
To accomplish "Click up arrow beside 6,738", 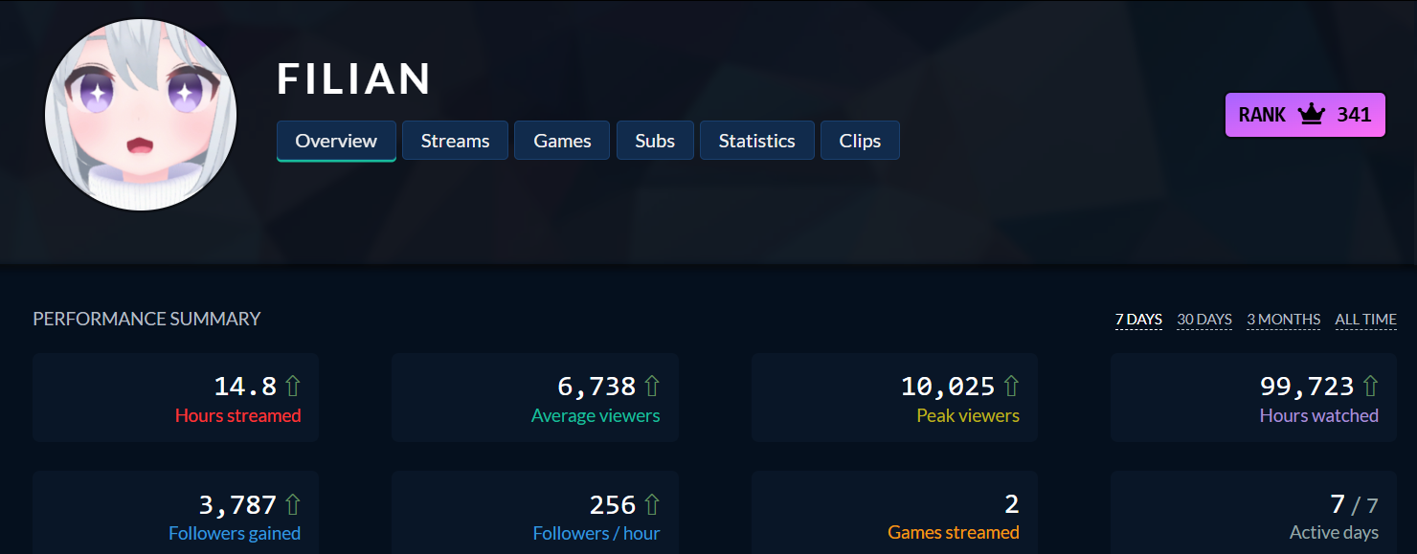I will [652, 387].
